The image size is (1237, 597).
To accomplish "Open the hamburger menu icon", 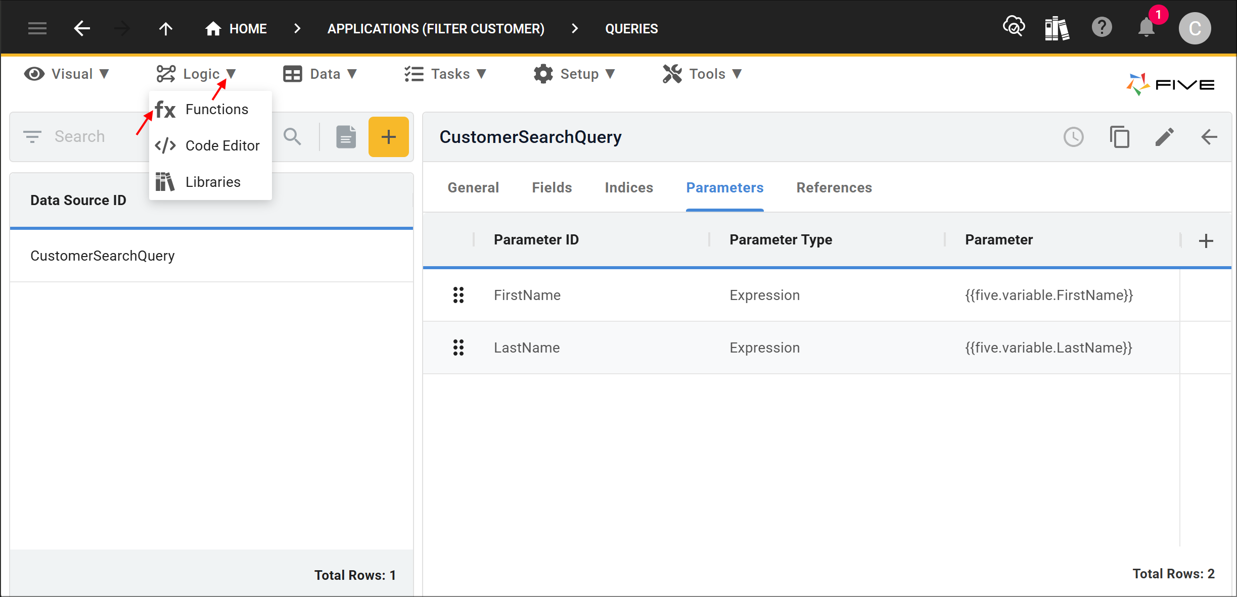I will click(x=37, y=28).
